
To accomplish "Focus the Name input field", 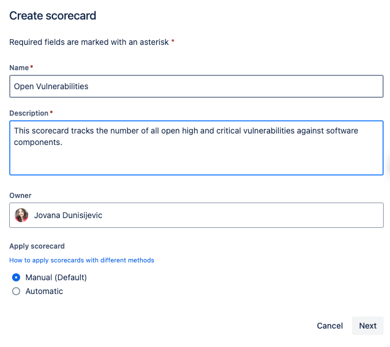I will pyautogui.click(x=196, y=86).
